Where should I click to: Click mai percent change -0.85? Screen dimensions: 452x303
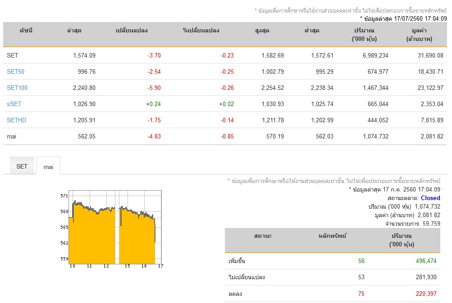[x=227, y=137]
